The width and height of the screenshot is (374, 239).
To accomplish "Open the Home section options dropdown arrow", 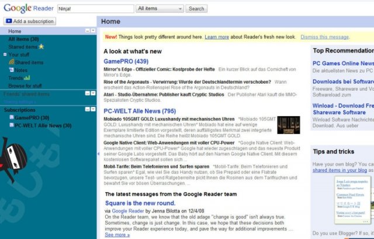I will click(93, 30).
